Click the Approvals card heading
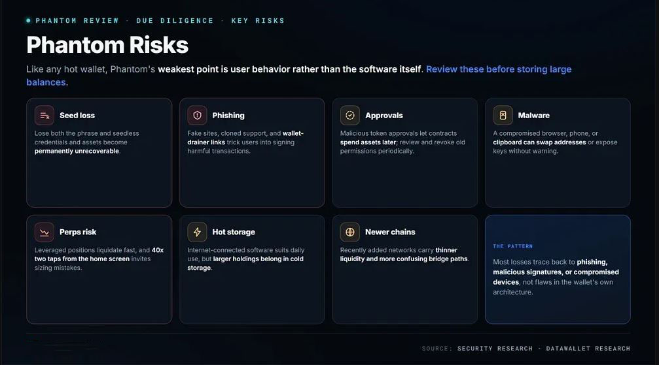Screen dimensions: 659x365 click(x=383, y=116)
